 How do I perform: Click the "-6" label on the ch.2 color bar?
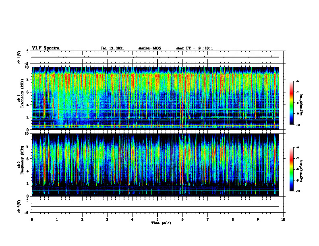click(x=297, y=148)
